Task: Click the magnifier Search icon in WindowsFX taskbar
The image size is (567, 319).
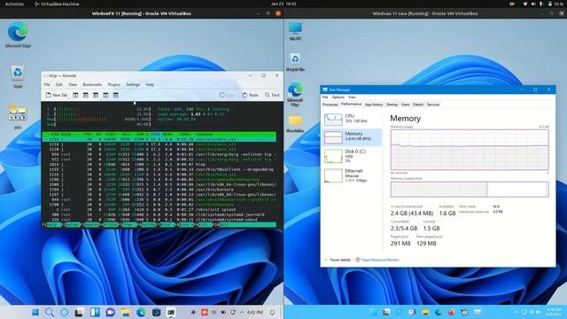Action: click(x=50, y=312)
